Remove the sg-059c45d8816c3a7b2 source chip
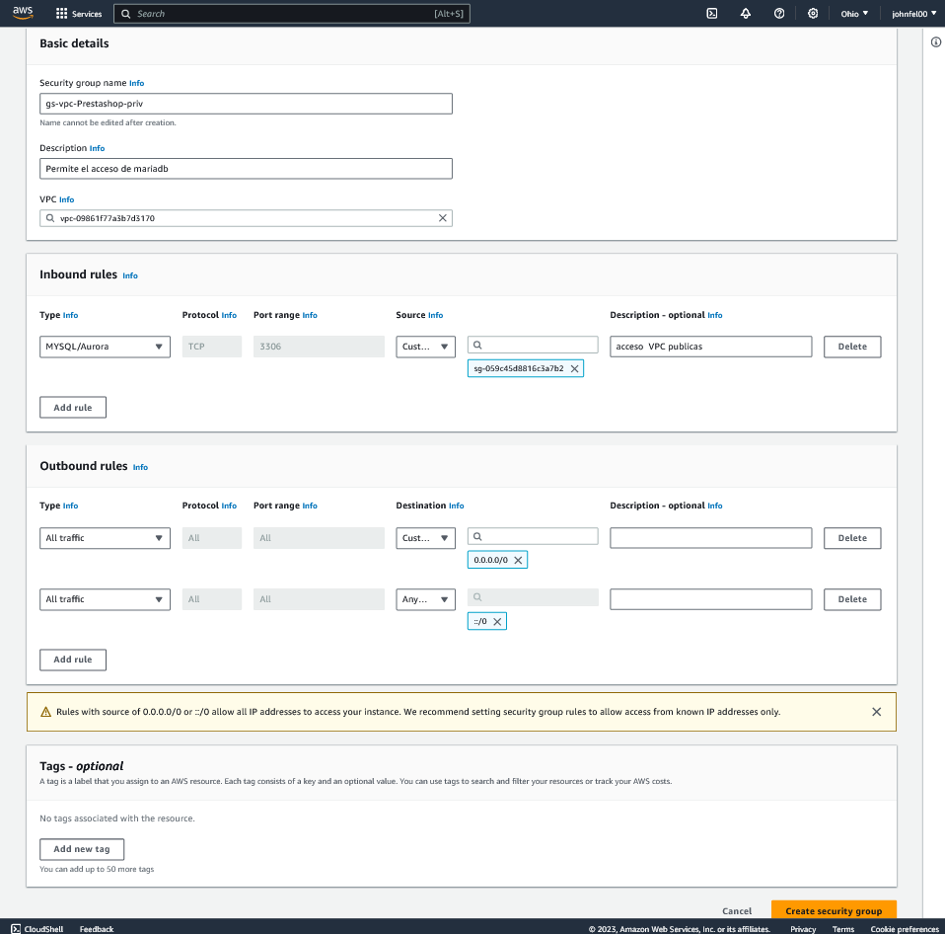This screenshot has width=945, height=934. (575, 368)
